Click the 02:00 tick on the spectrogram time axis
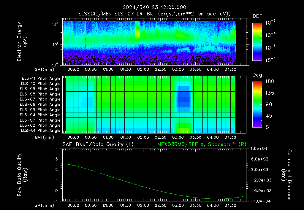This screenshot has height=210, width=304. (143, 69)
